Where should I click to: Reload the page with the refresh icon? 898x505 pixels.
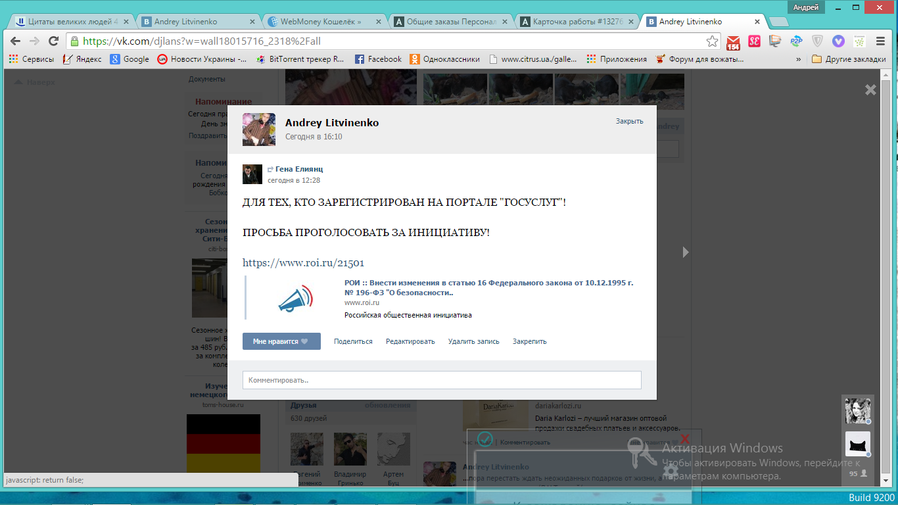tap(53, 41)
